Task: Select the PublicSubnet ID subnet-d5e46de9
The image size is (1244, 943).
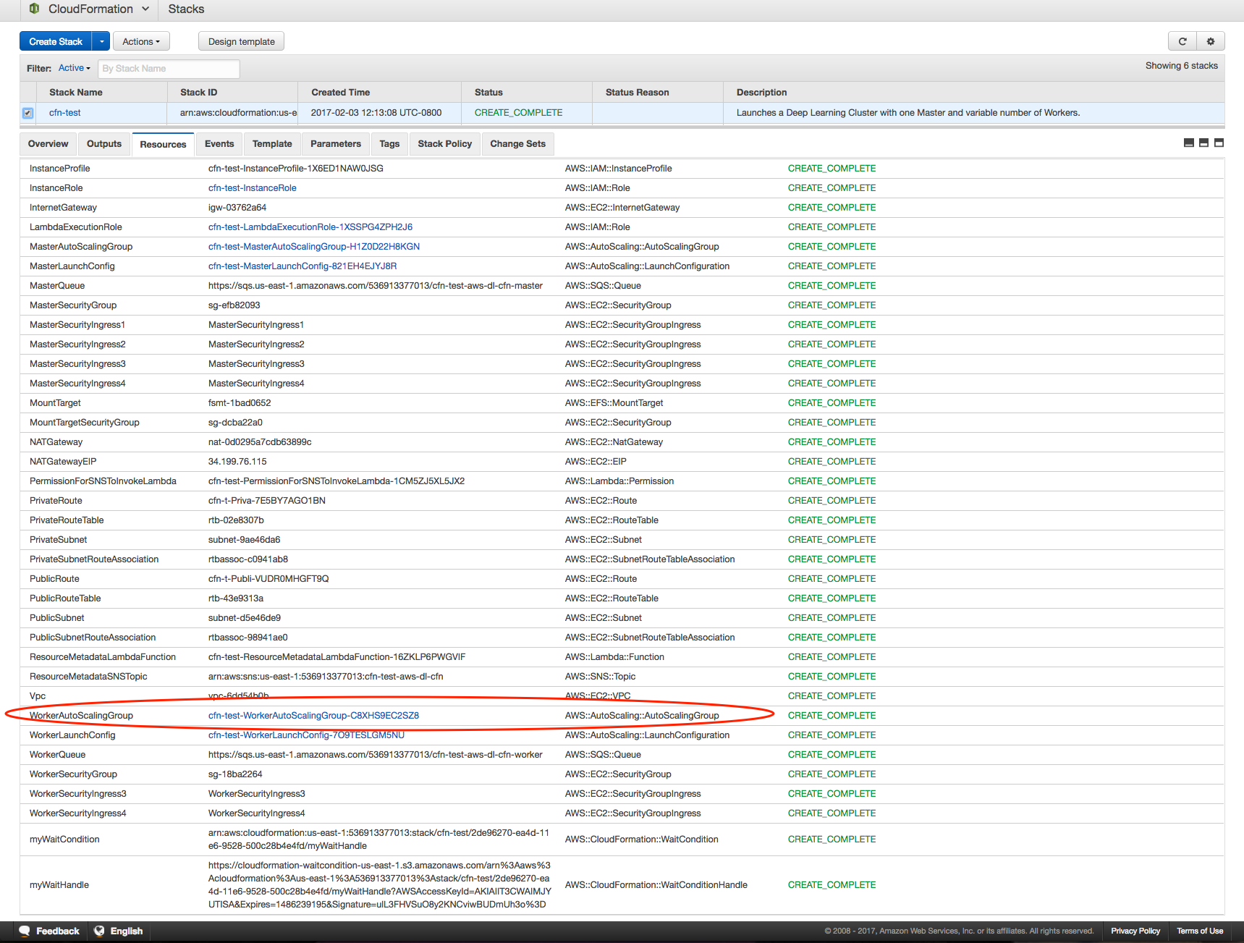Action: tap(245, 618)
